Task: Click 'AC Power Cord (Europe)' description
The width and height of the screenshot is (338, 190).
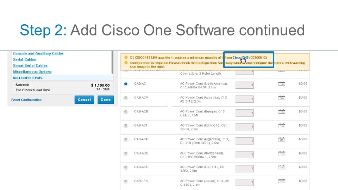Action: 203,113
